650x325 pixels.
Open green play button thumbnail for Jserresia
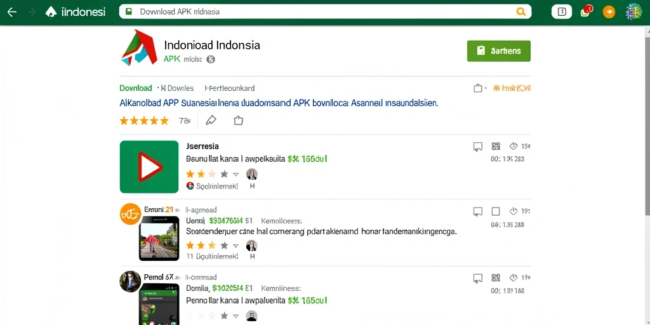pos(149,167)
